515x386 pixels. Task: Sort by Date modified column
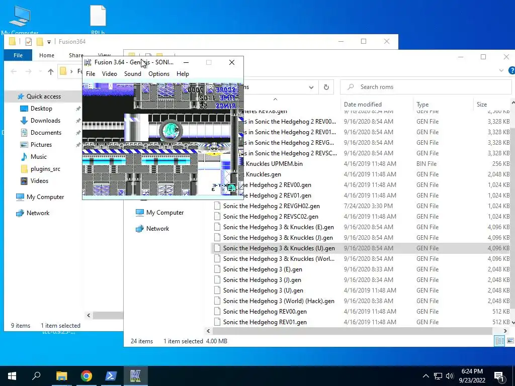pos(363,105)
